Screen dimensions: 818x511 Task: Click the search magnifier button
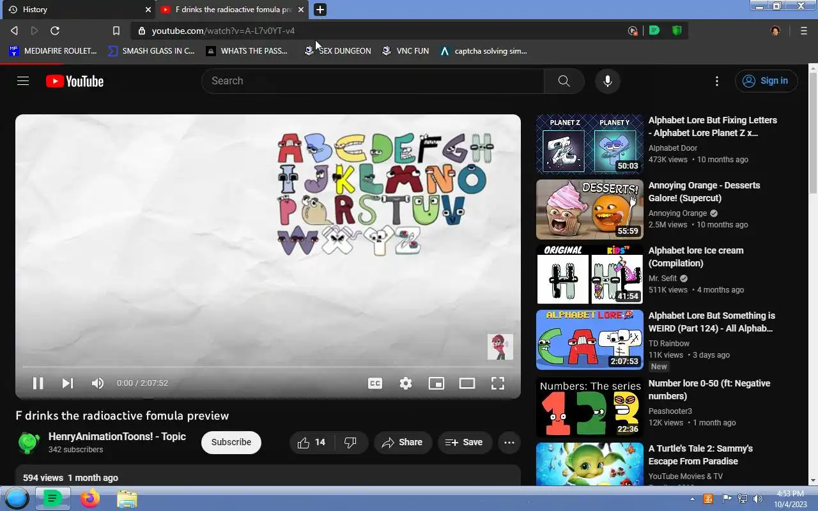coord(564,81)
